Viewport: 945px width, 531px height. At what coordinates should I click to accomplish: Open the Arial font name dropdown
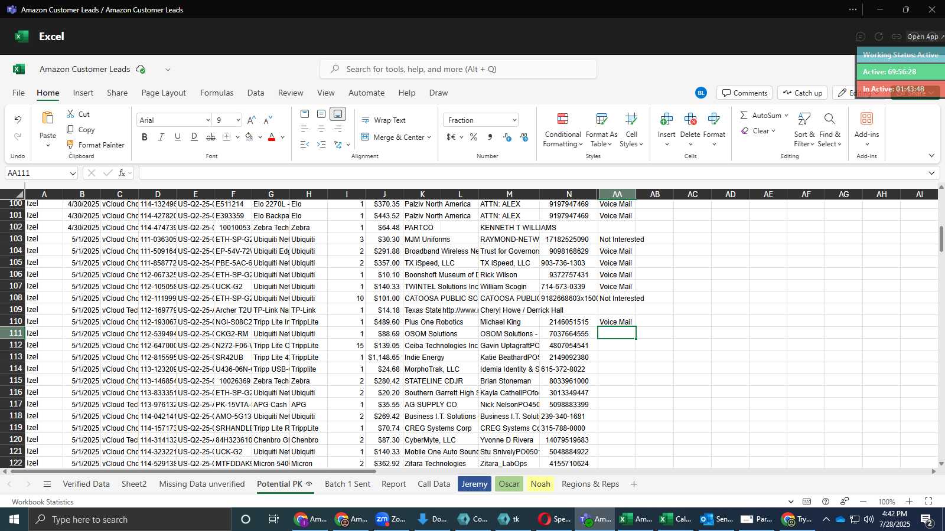208,120
